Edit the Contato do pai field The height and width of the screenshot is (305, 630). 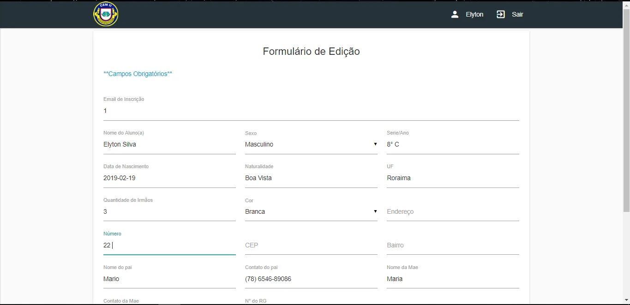[x=311, y=279]
